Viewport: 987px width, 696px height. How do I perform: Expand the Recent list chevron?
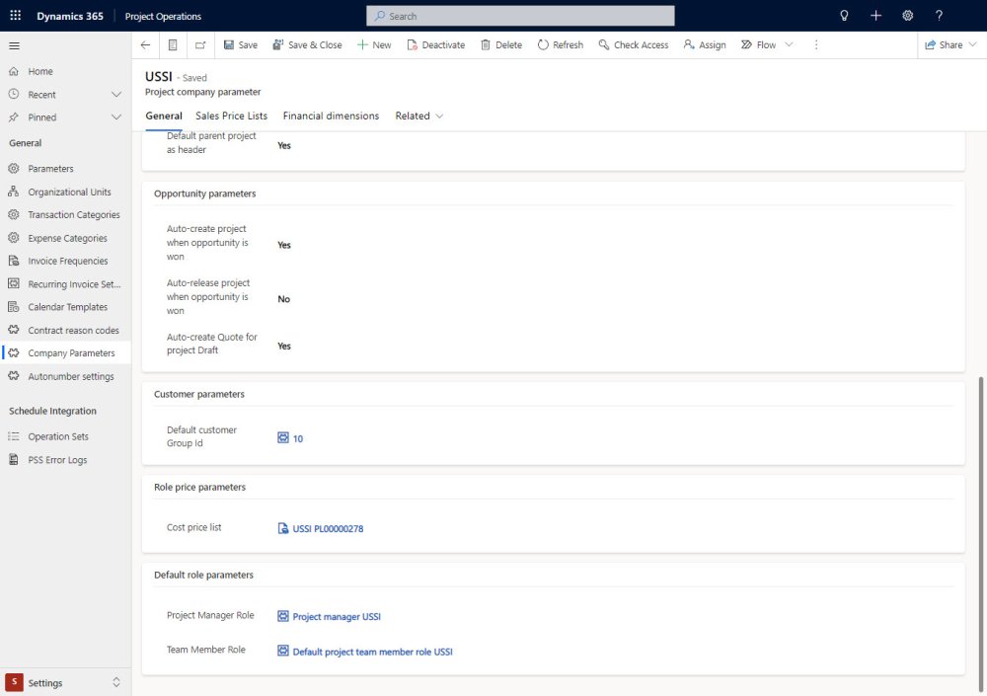click(x=116, y=95)
